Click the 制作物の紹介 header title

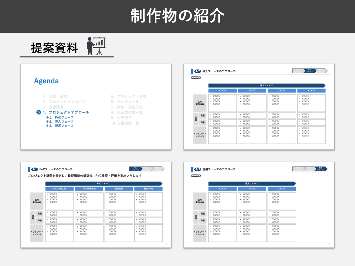coord(177,16)
